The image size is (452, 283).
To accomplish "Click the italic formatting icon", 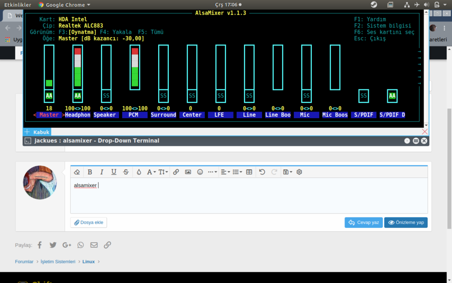I will point(102,172).
